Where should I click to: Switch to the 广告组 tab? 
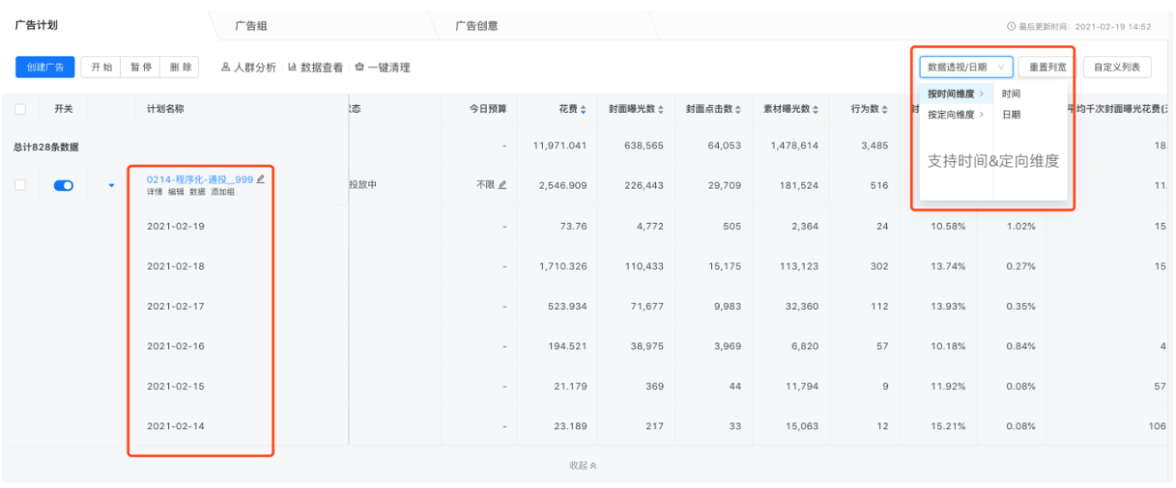coord(250,26)
